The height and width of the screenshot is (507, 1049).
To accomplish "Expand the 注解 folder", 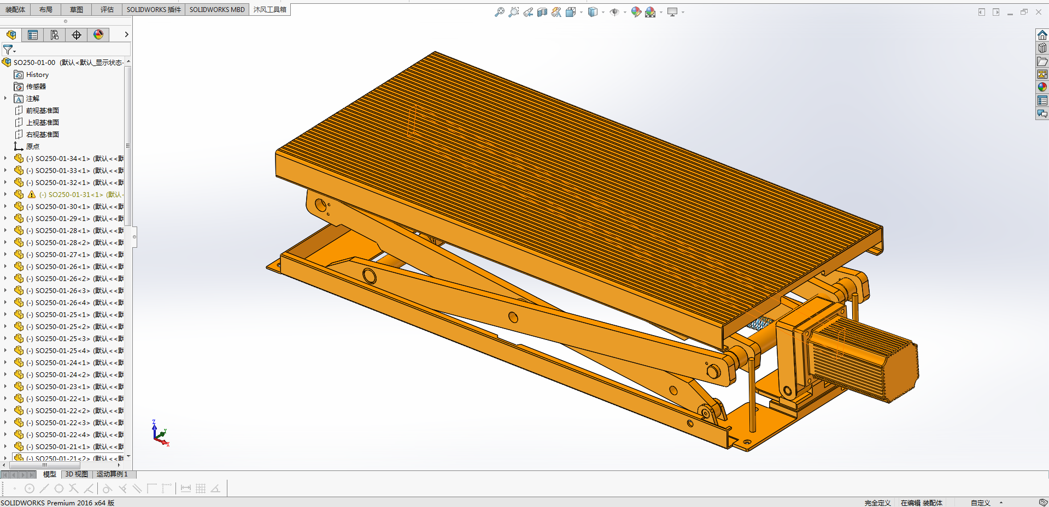I will coord(5,98).
